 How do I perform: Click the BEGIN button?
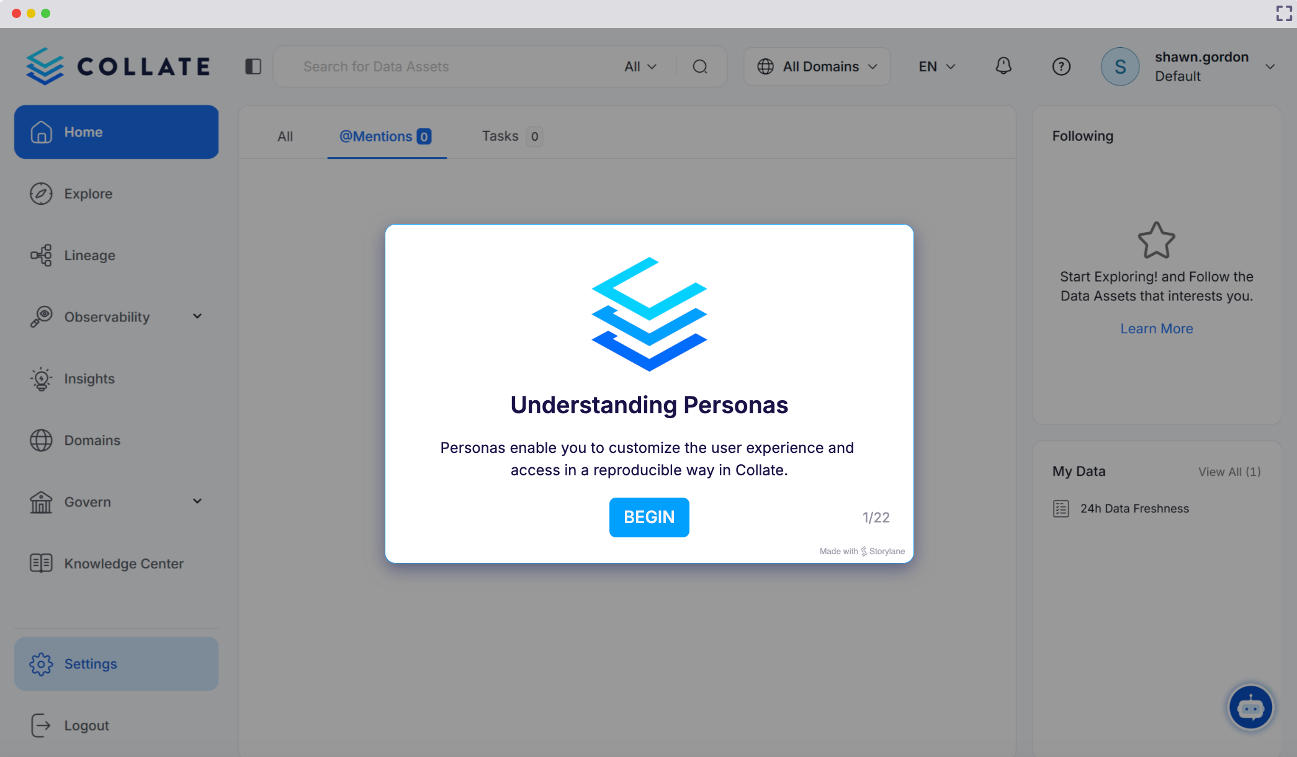(648, 517)
